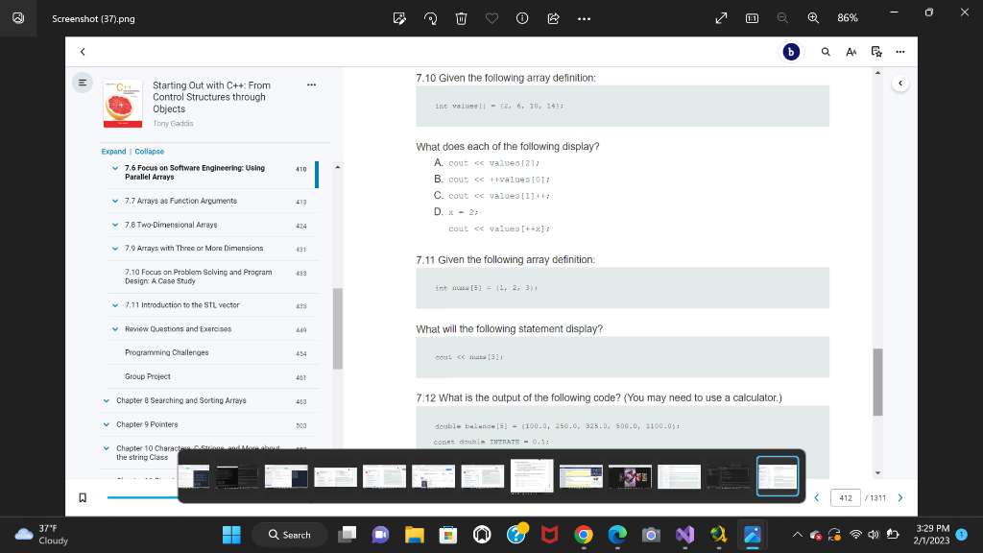Open the reader more options menu
This screenshot has width=983, height=553.
click(900, 52)
